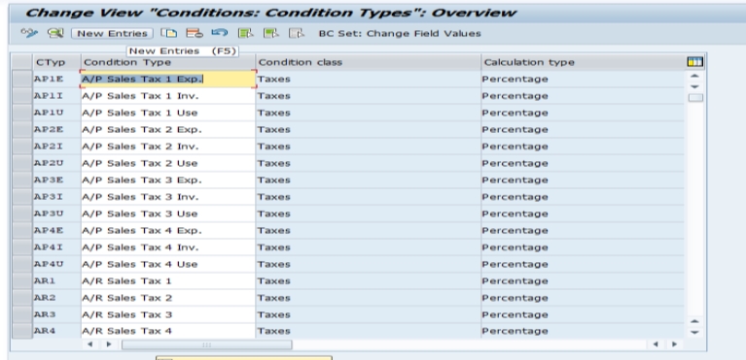
Task: Click the A/P Sales Tax 2 Exp. field
Action: pyautogui.click(x=168, y=130)
